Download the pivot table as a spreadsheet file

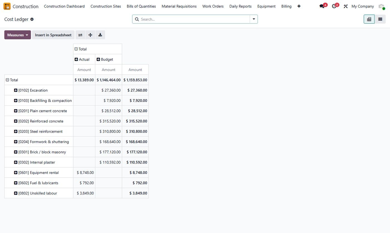(x=100, y=35)
